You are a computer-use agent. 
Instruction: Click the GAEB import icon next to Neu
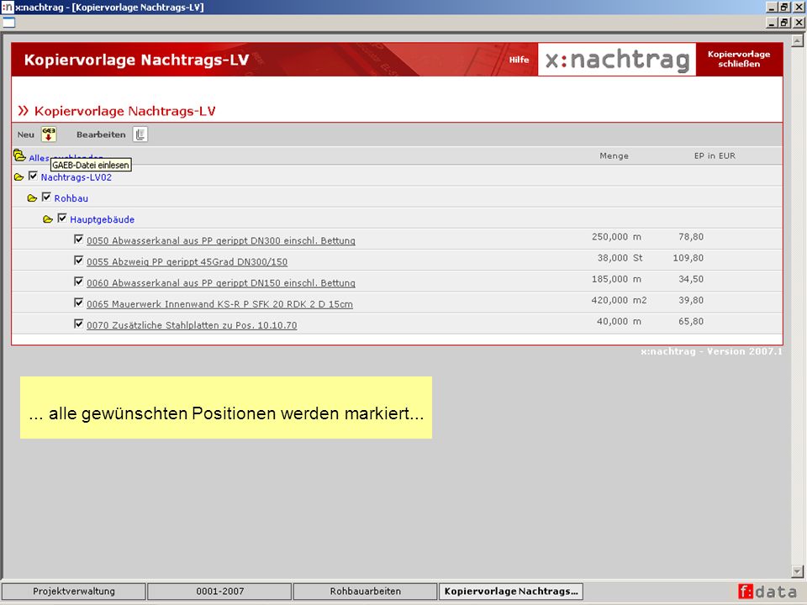49,134
